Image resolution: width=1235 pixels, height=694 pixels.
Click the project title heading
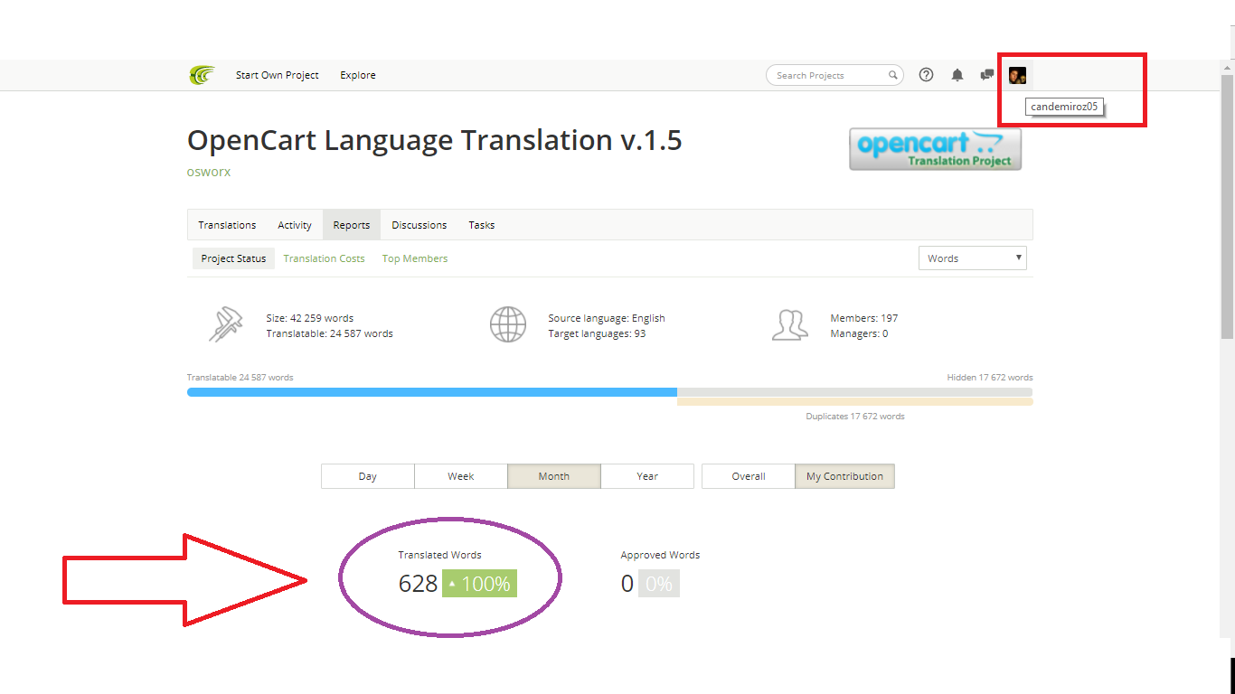pos(434,140)
